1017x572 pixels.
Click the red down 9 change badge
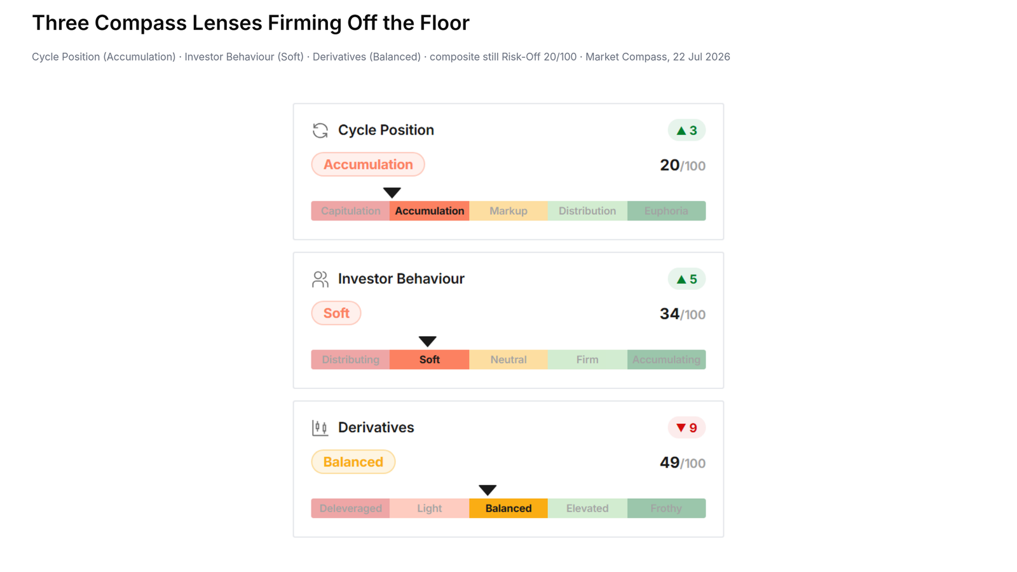pyautogui.click(x=686, y=428)
